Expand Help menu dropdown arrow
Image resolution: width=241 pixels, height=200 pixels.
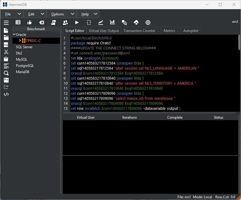(x=96, y=14)
